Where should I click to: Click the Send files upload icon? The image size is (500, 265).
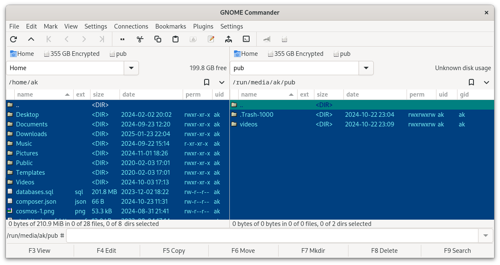pos(228,39)
